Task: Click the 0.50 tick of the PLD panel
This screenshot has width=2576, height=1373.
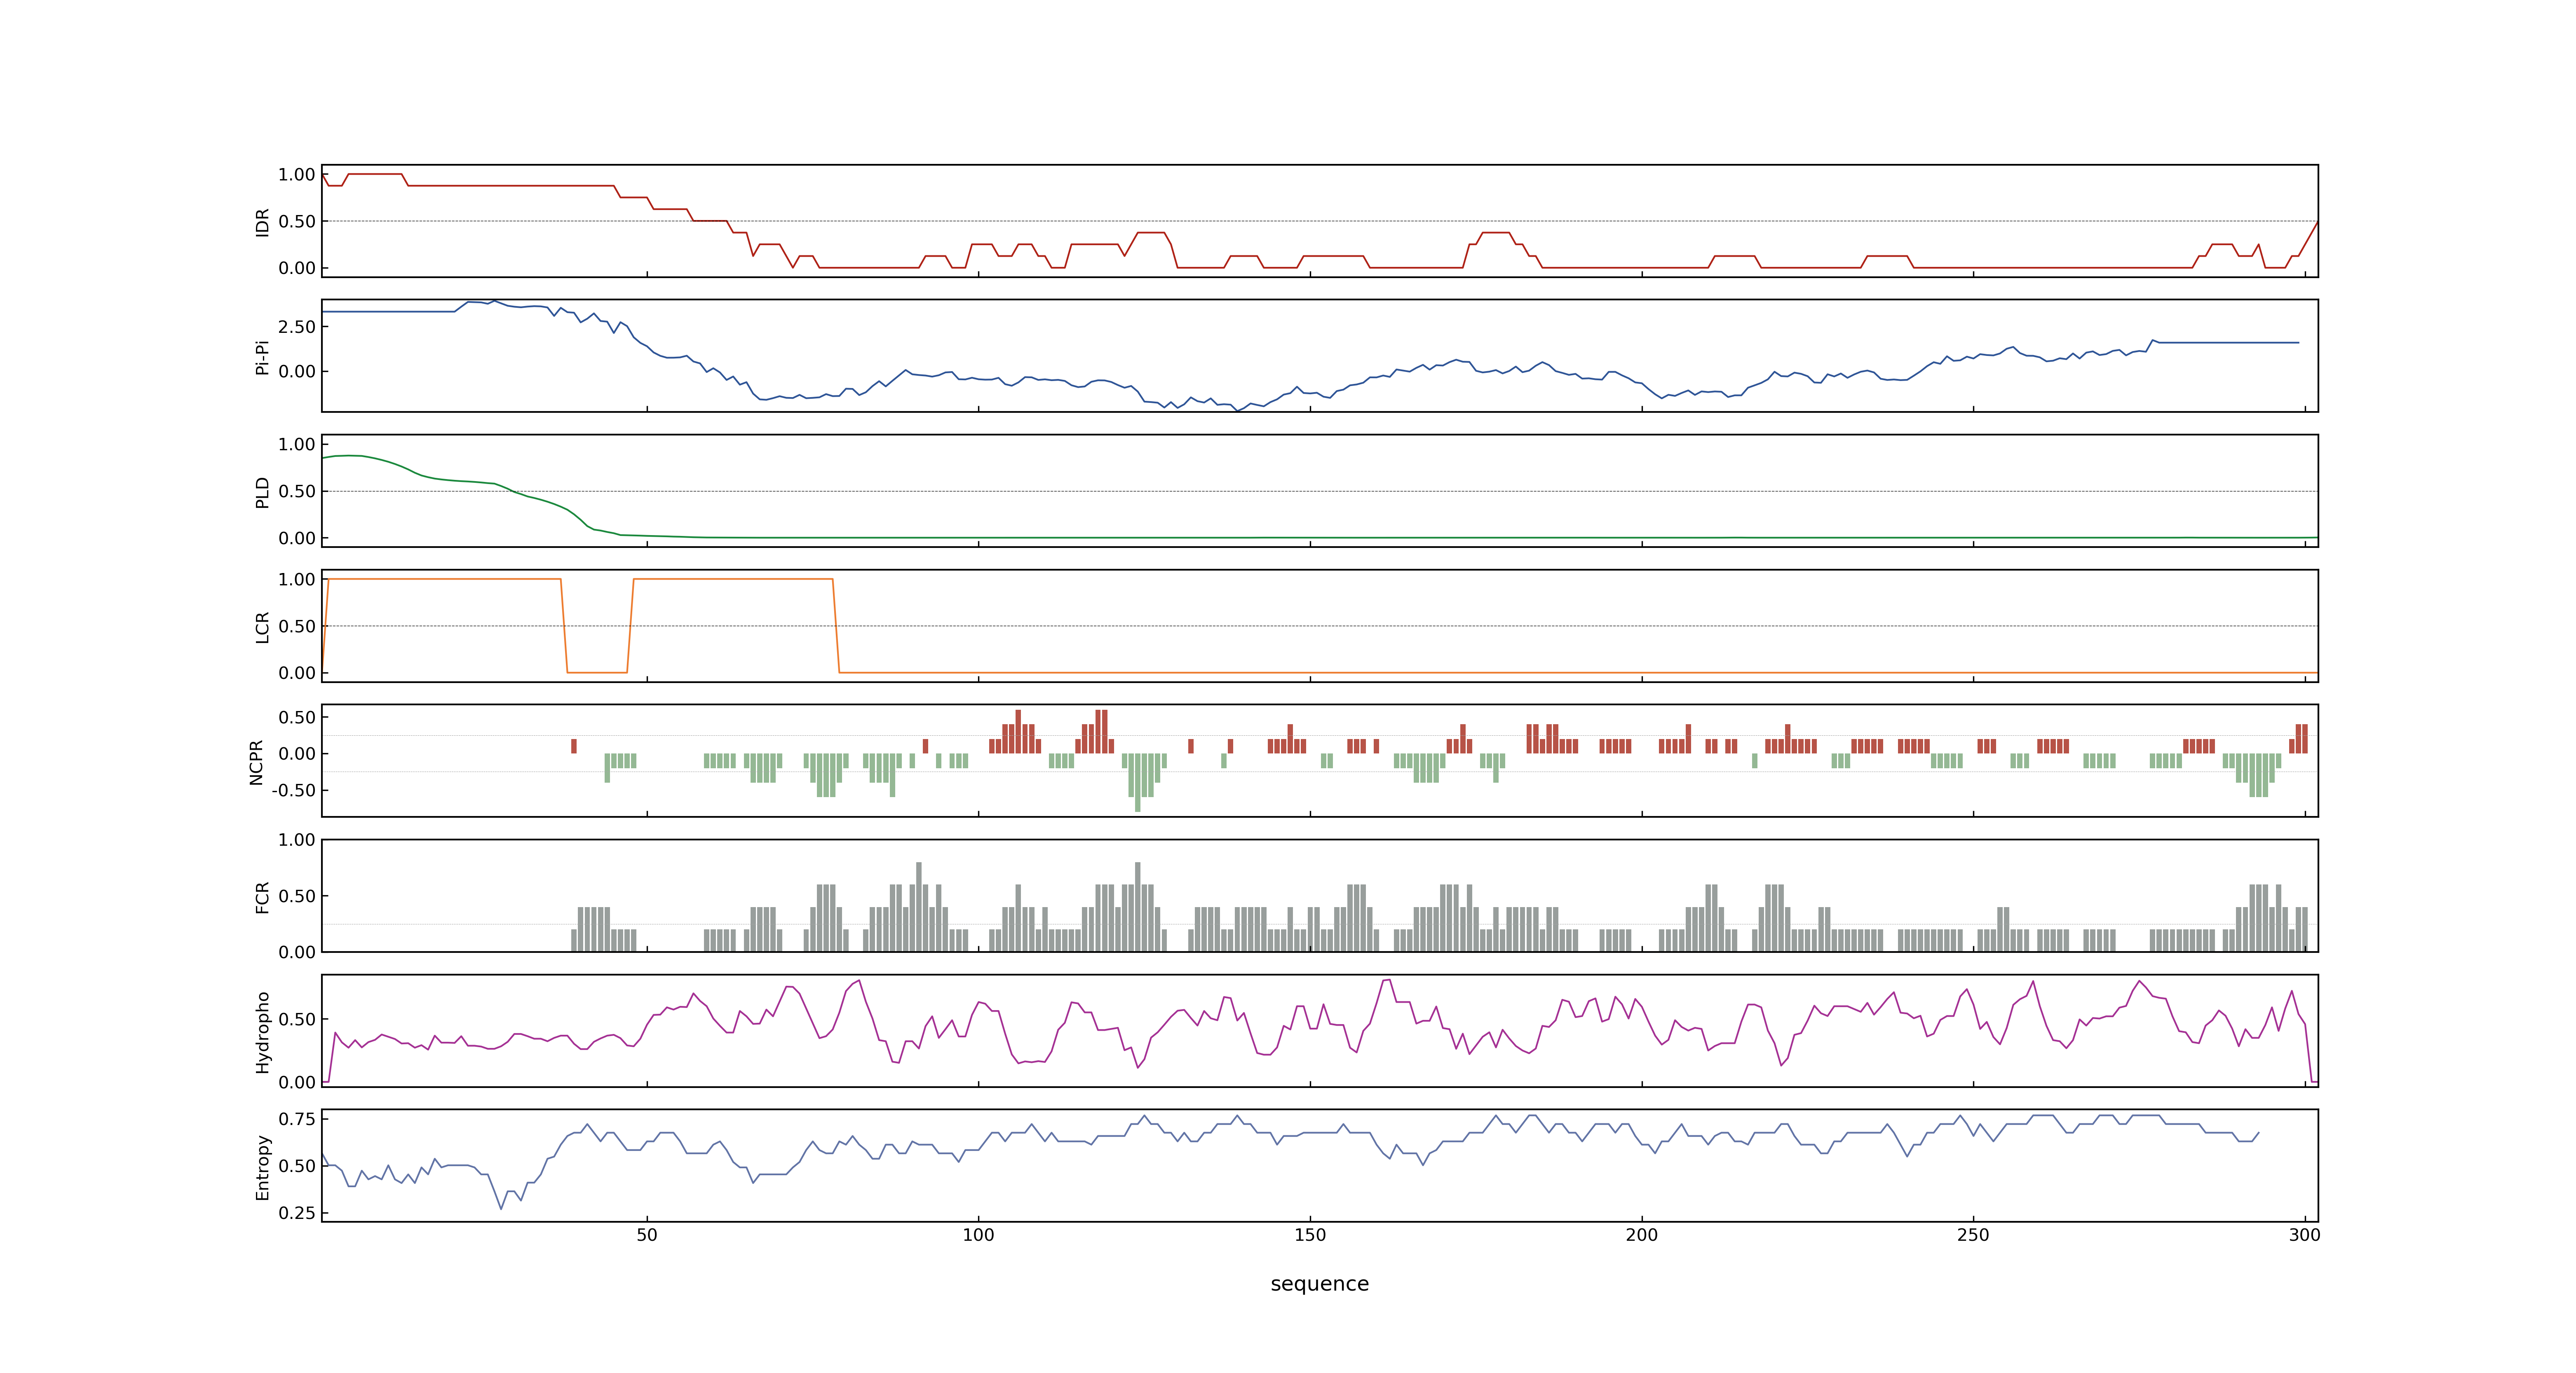Action: 297,491
